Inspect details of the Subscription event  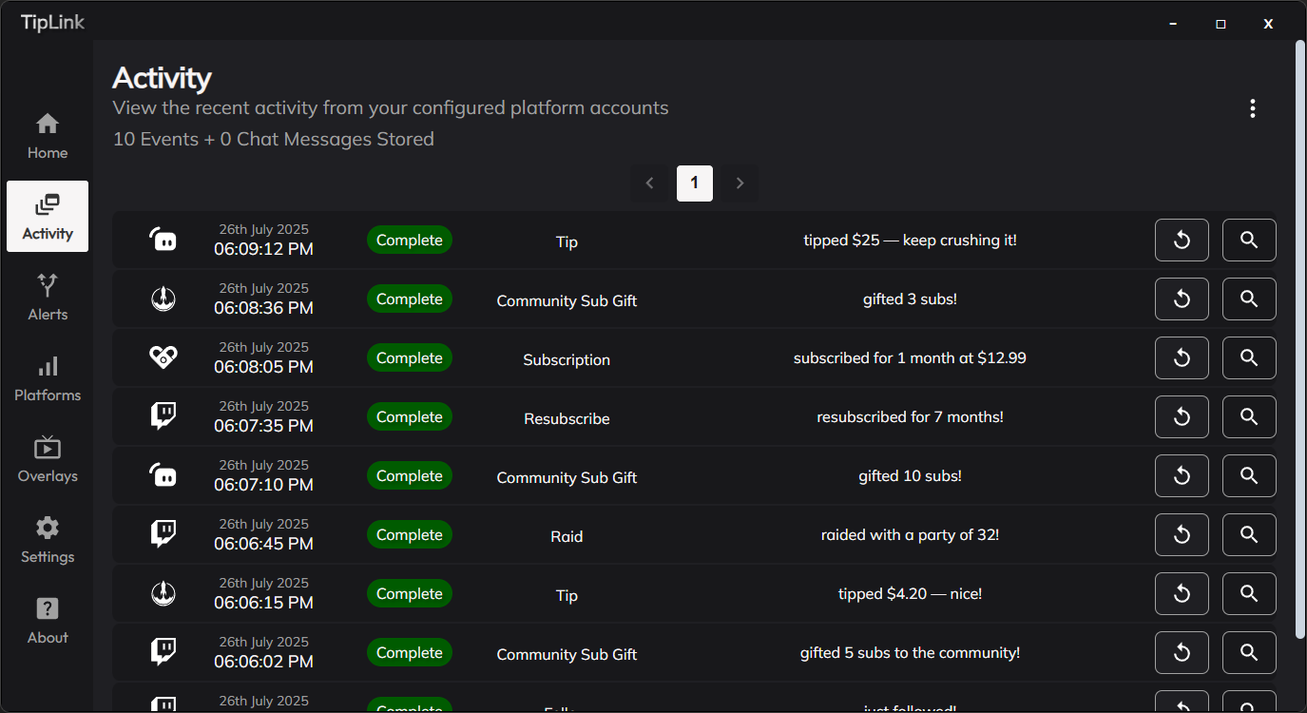click(x=1248, y=357)
